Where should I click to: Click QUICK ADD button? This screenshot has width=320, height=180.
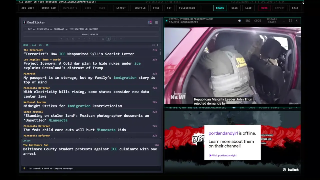(48, 8)
